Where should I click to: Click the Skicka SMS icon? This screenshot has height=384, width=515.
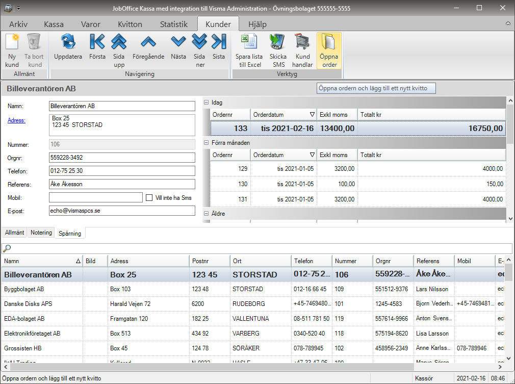278,50
